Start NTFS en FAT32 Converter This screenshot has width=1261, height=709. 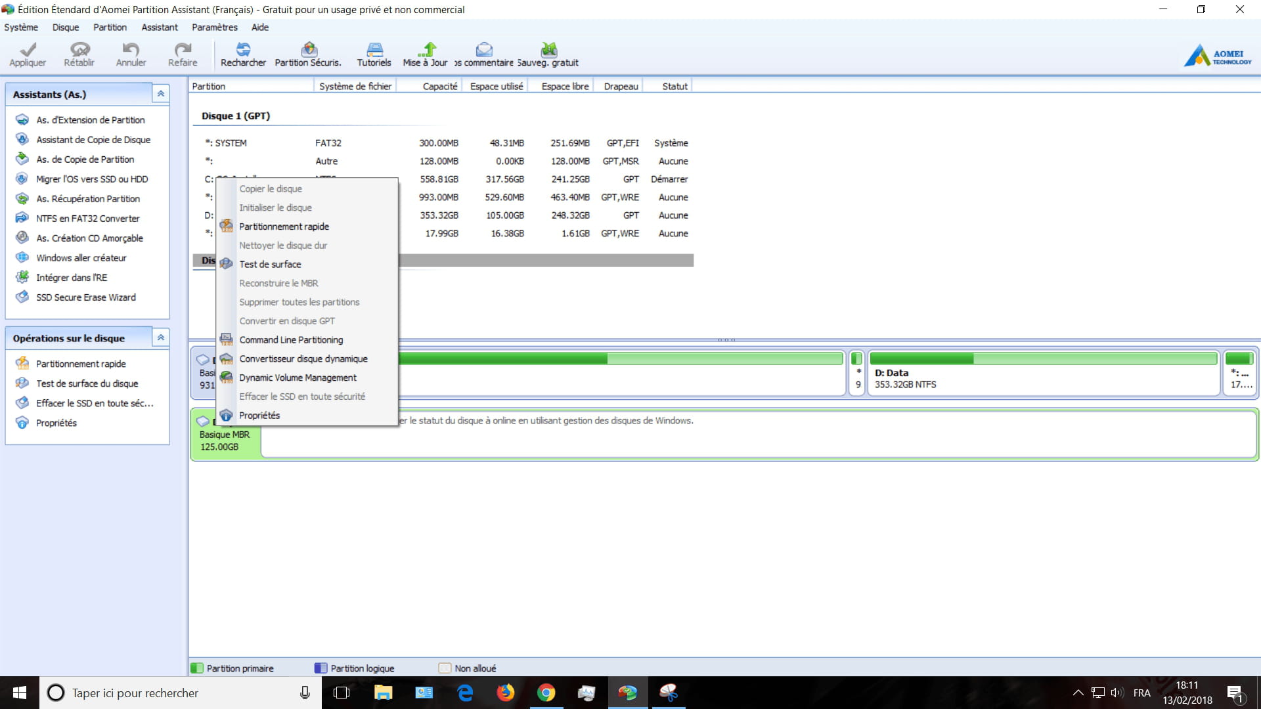(x=88, y=219)
